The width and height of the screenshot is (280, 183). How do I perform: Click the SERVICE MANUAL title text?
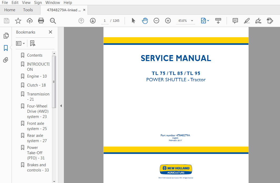click(176, 58)
